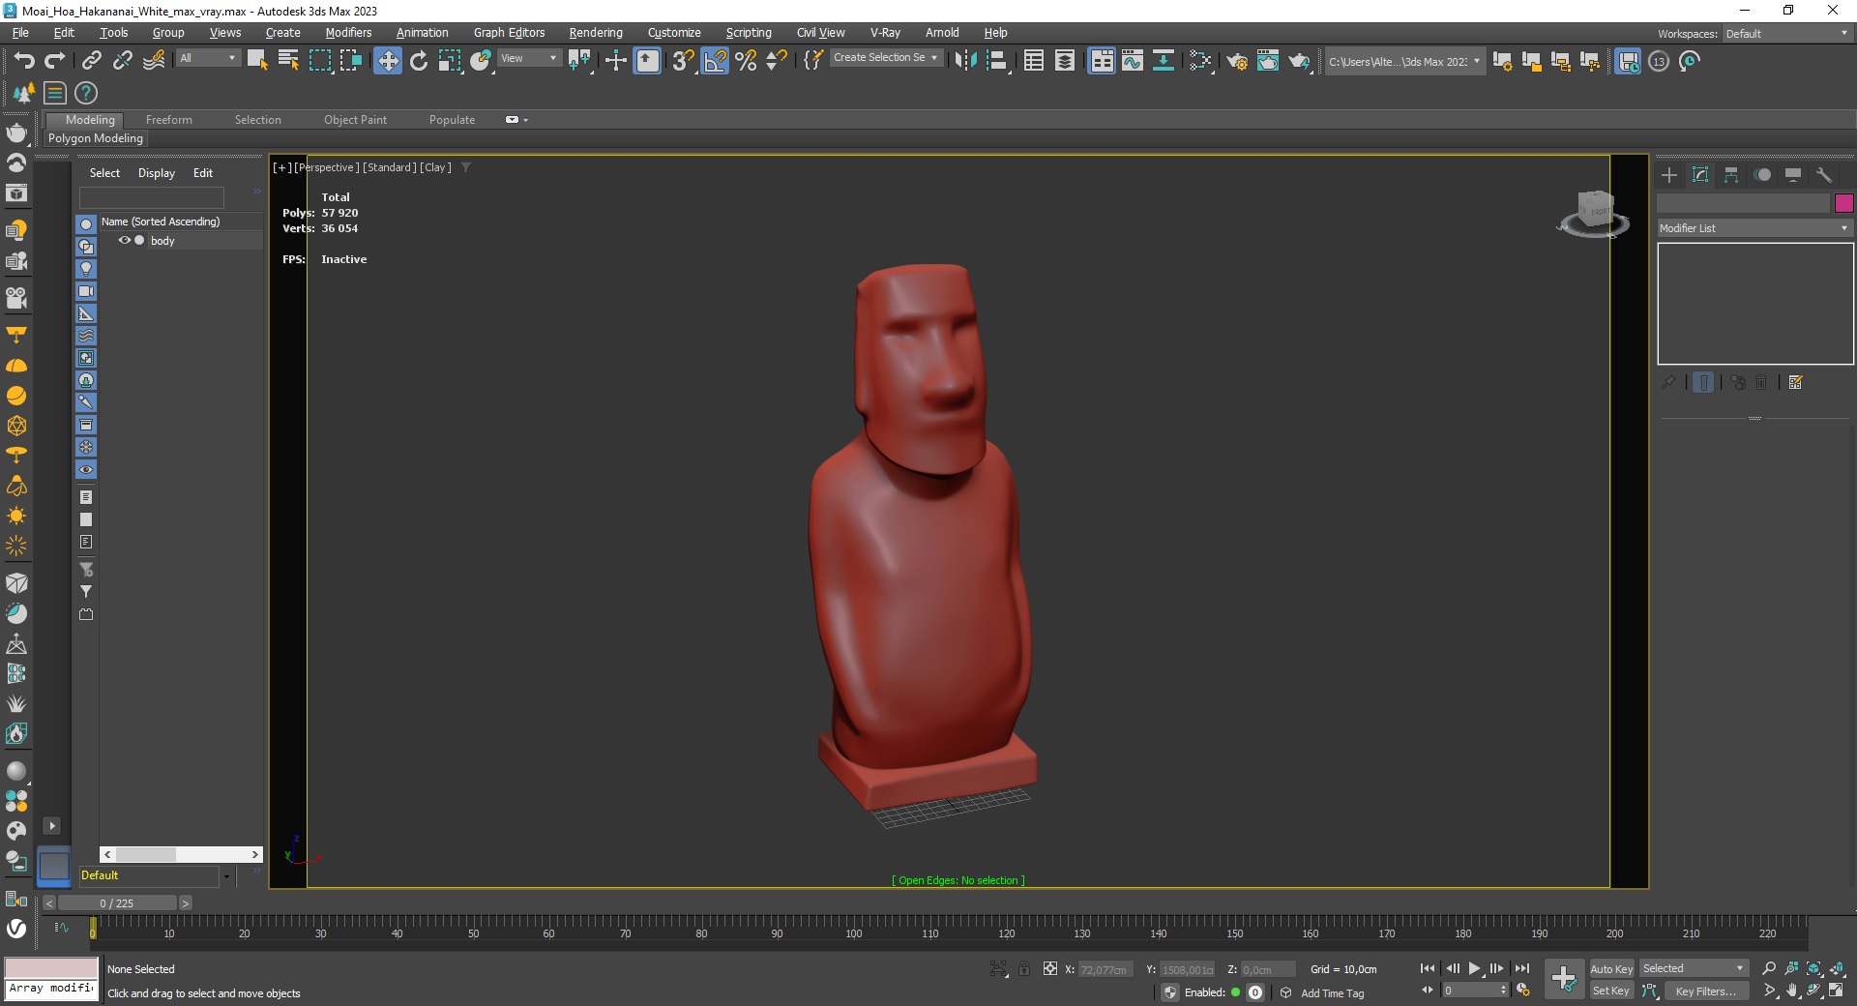Open the project path dropdown

[1404, 61]
